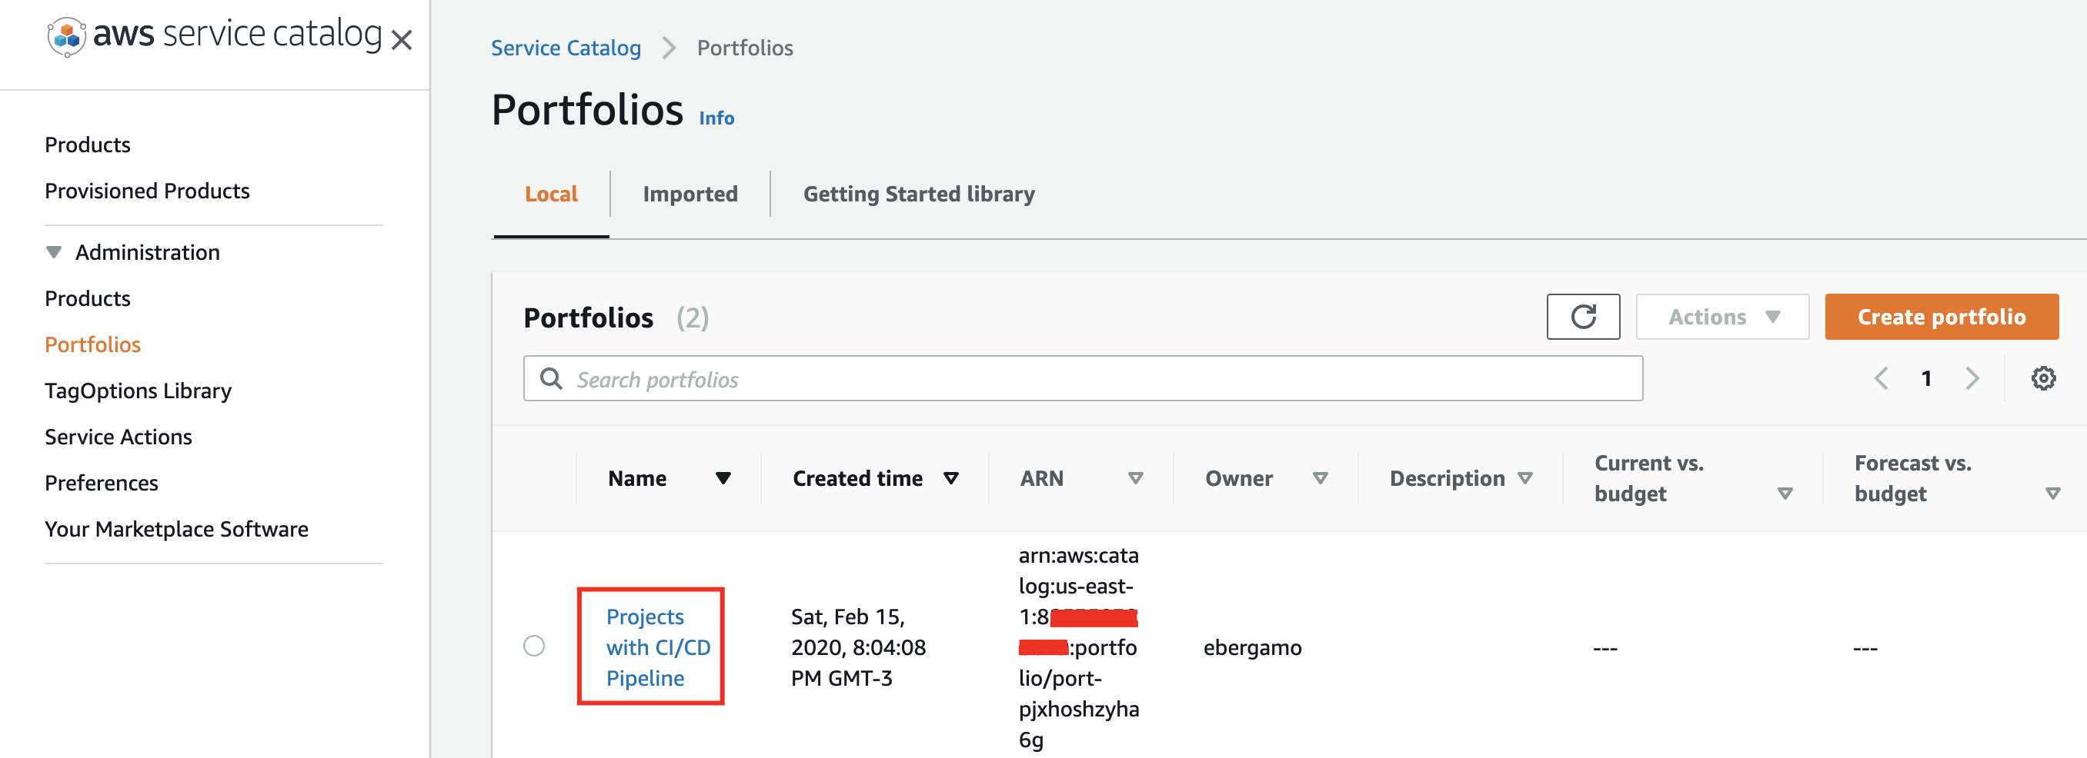Open Service Actions in sidebar
The height and width of the screenshot is (758, 2087).
119,437
